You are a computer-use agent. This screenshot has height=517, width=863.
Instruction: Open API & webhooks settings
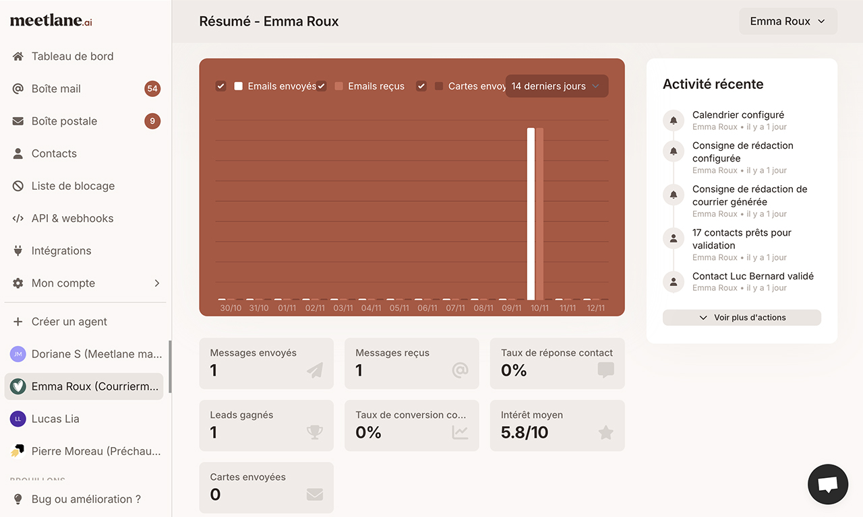coord(72,217)
